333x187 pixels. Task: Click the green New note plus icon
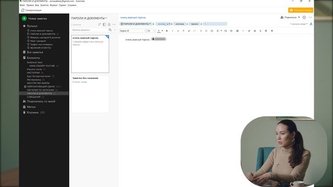coord(24,19)
